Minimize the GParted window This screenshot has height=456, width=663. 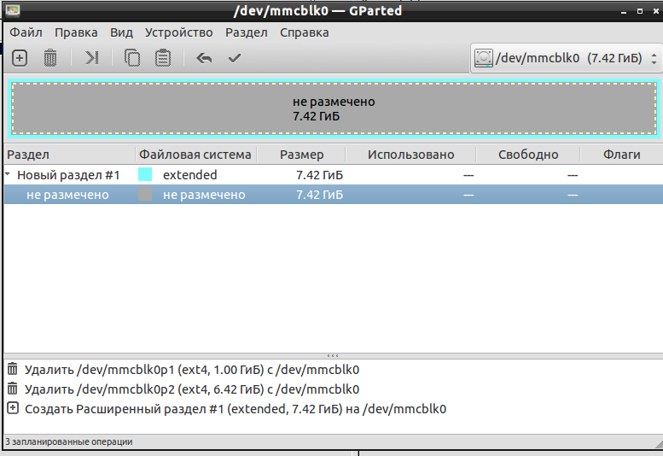click(x=623, y=11)
